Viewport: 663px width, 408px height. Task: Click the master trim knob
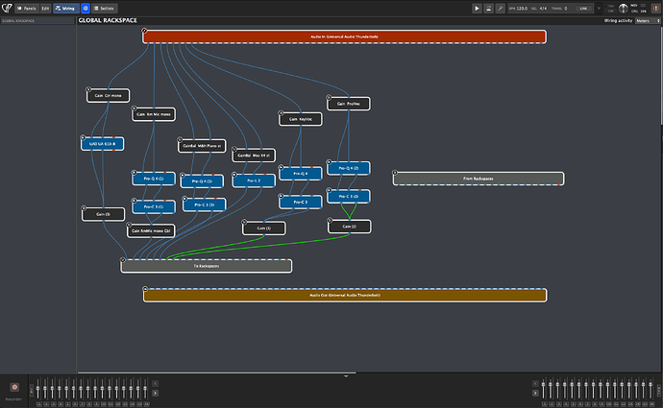point(624,8)
